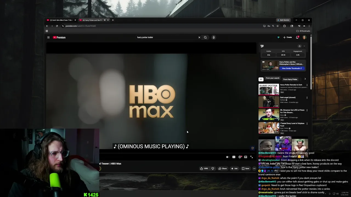Bookmark this page with the star icon
Viewport: 351px width, 197px height.
[x=278, y=26]
